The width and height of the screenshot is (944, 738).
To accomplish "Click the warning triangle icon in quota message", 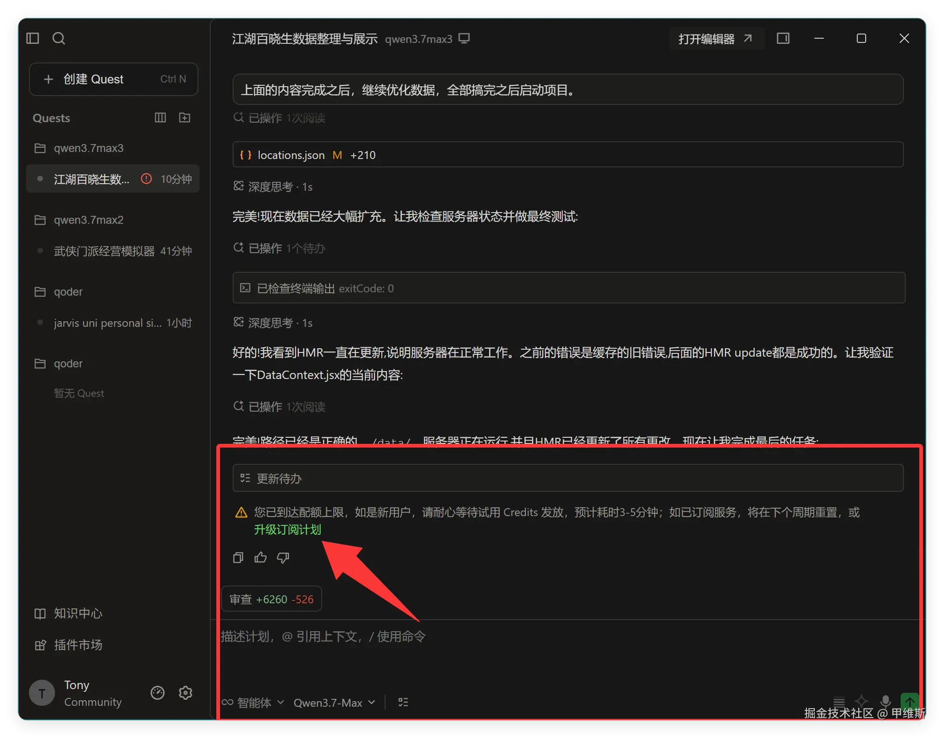I will coord(241,513).
